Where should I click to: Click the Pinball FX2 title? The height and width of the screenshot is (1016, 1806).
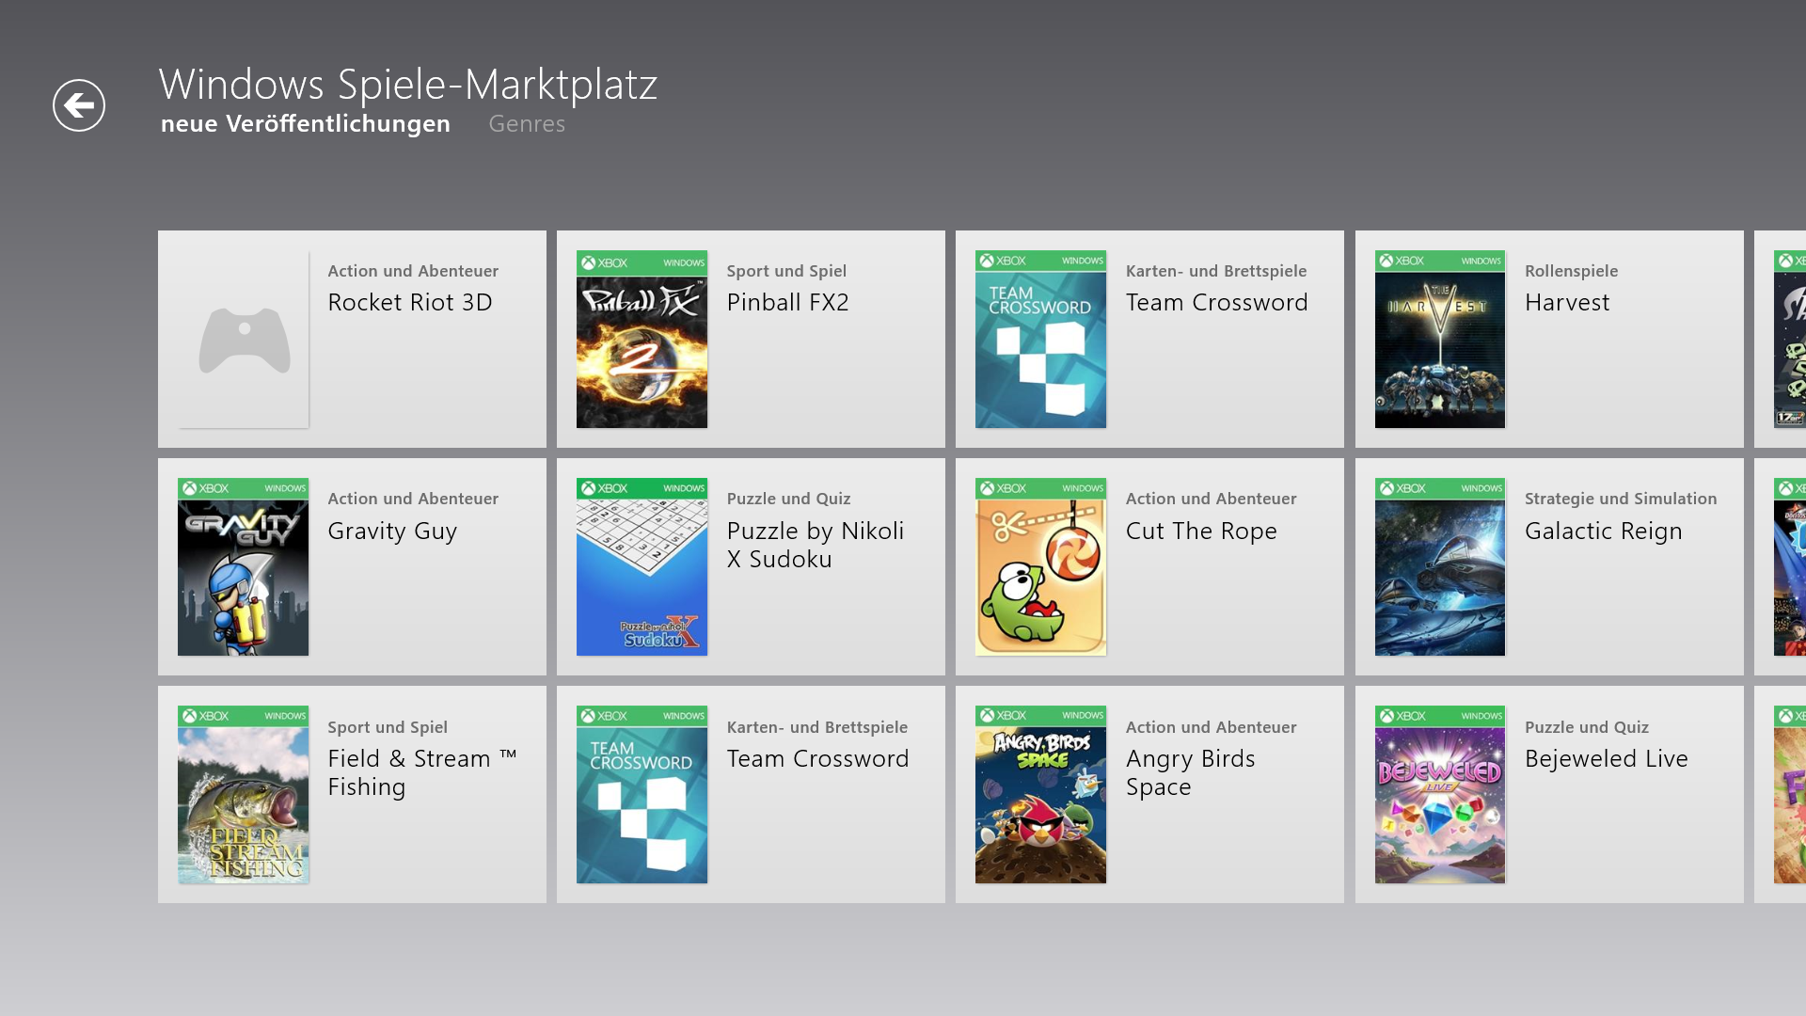(x=788, y=302)
